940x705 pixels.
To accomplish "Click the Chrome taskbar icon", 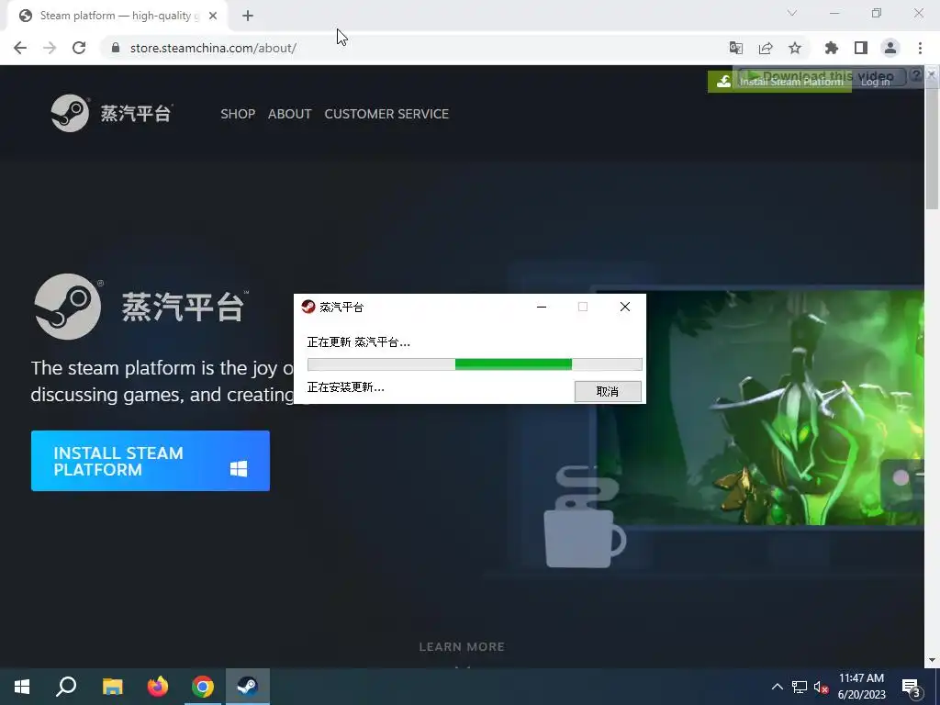I will click(203, 687).
